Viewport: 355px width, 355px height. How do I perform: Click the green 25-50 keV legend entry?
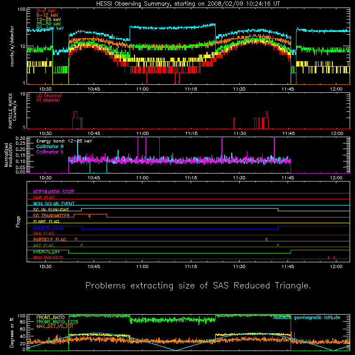pos(49,24)
